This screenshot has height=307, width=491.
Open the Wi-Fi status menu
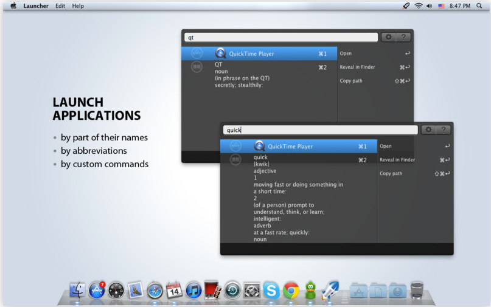419,5
